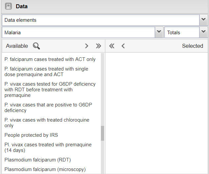Select falciparum single dose premaquine and ACT item

click(46, 72)
